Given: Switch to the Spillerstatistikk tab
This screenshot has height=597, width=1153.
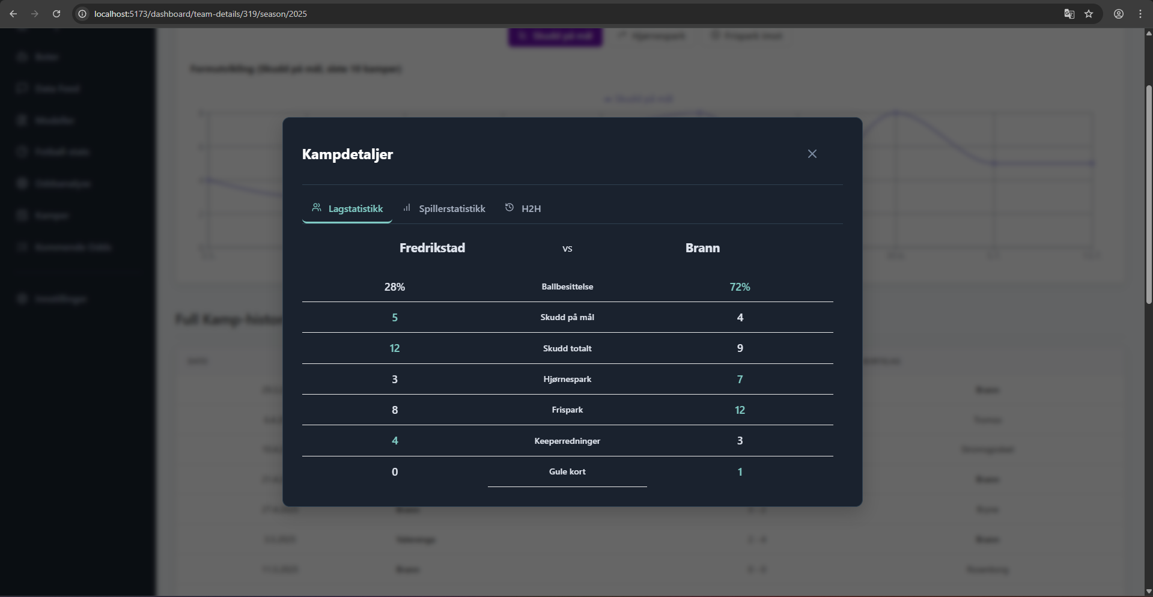Looking at the screenshot, I should 444,208.
